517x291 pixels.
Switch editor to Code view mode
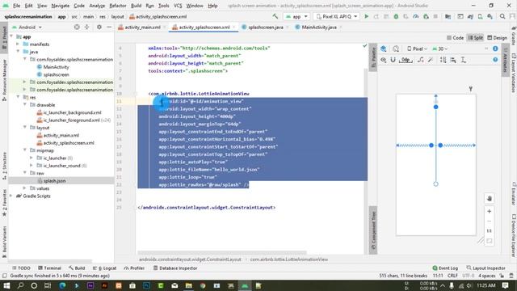coord(455,38)
